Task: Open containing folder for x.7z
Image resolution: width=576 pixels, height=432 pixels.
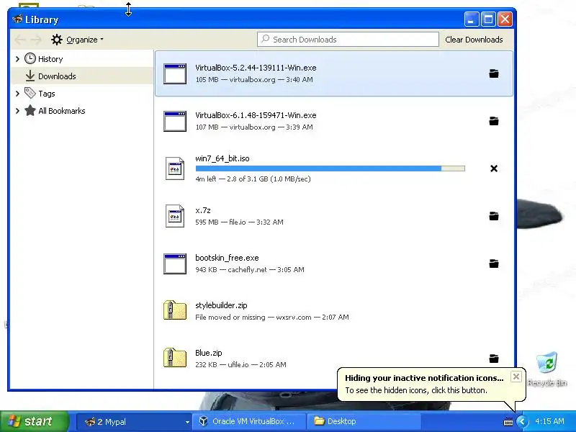Action: 494,216
